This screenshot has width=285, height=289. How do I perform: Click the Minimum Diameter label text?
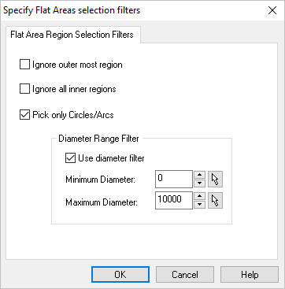tap(100, 180)
